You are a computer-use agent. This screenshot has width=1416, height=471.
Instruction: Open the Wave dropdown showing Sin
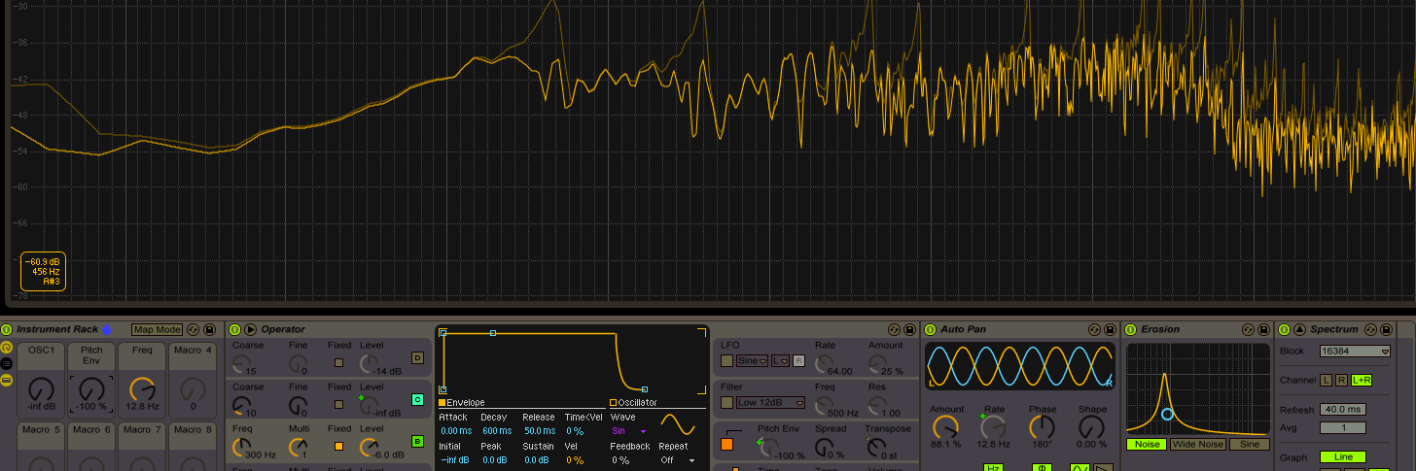tap(629, 430)
